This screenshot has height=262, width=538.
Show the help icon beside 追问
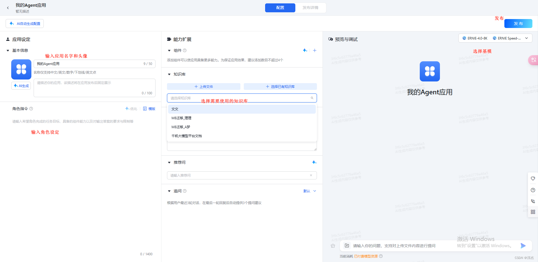185,191
